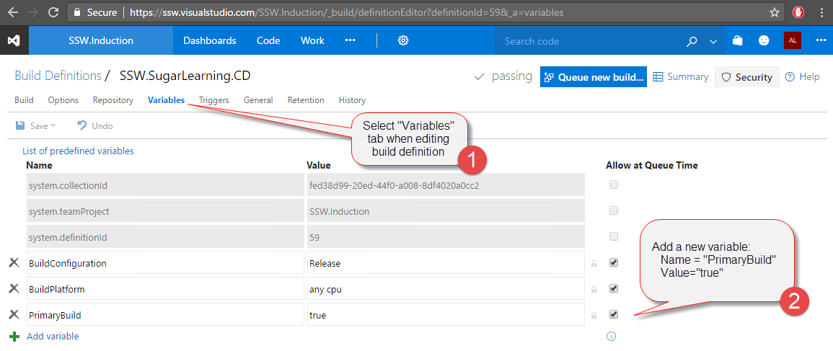Click the Visual Studio logo icon

(14, 40)
